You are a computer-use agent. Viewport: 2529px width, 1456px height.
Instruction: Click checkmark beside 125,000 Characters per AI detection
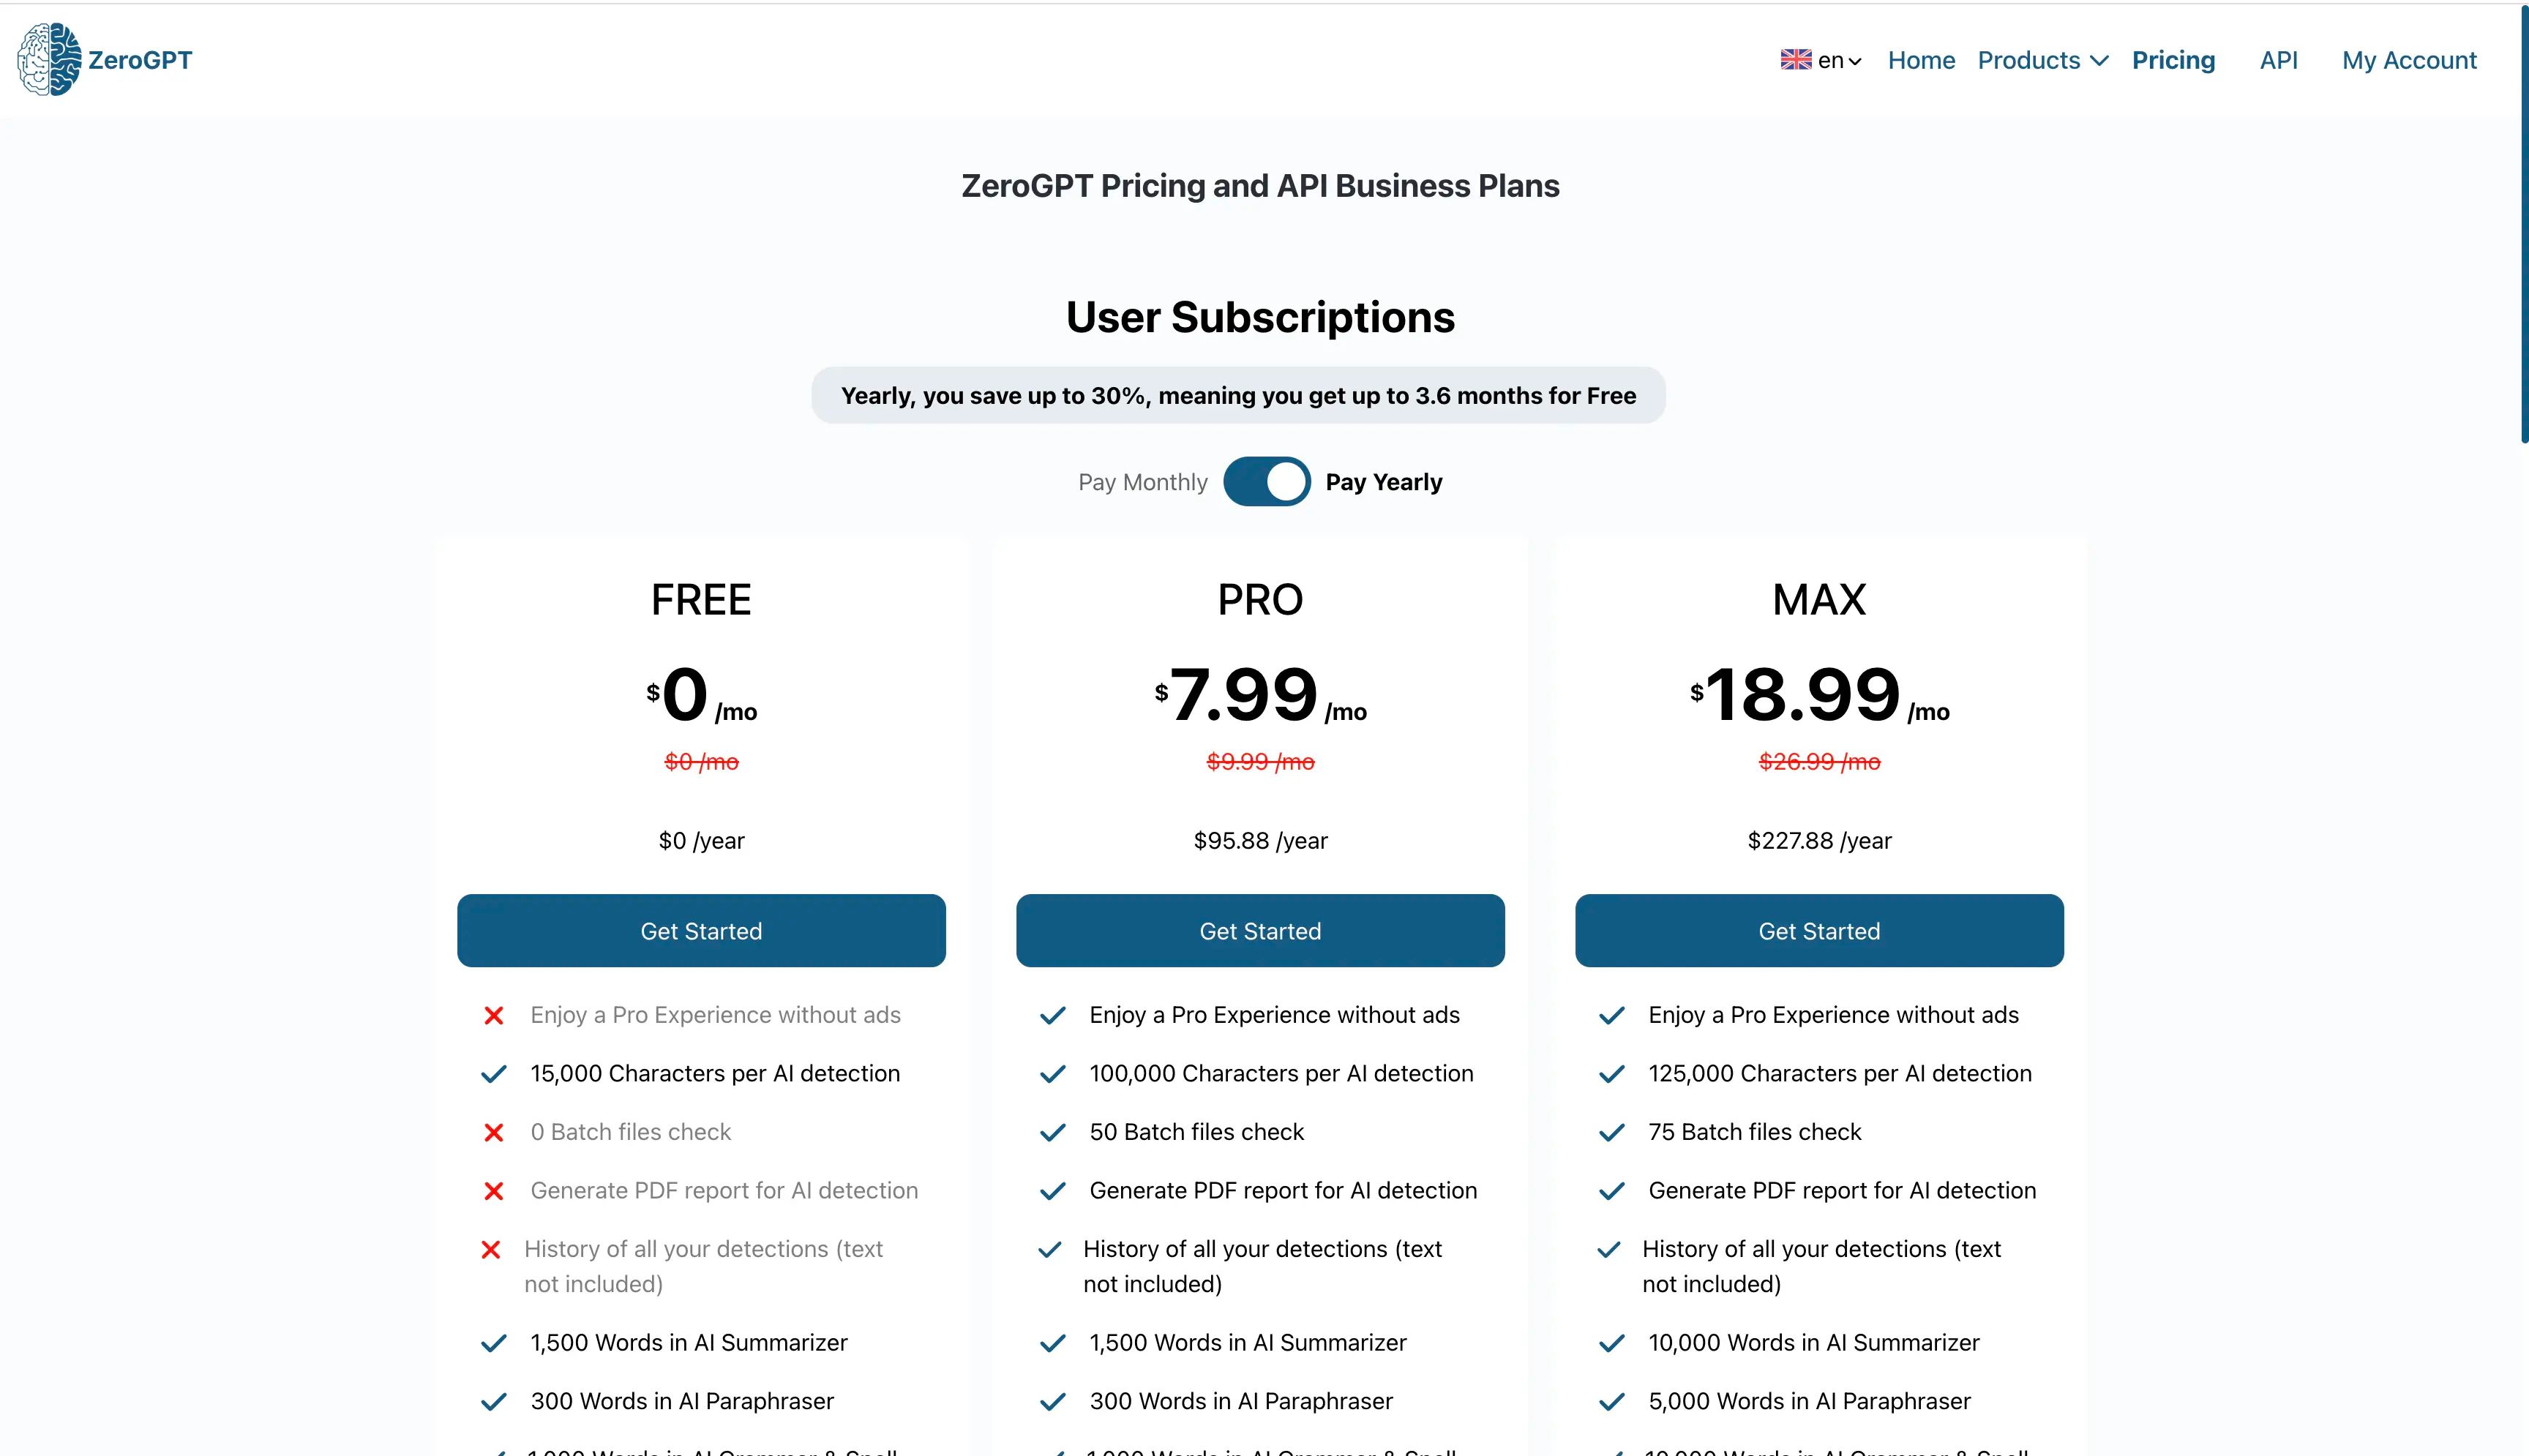[1611, 1074]
